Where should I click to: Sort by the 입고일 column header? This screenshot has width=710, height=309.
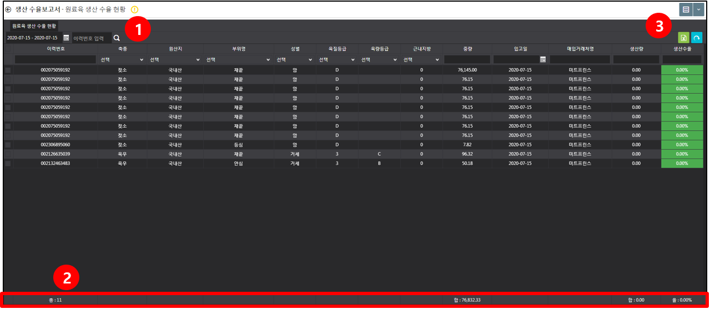click(x=520, y=49)
